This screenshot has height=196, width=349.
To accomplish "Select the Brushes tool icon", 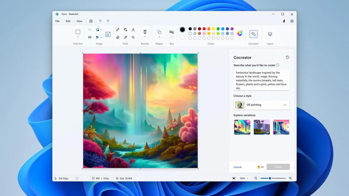I will [145, 32].
